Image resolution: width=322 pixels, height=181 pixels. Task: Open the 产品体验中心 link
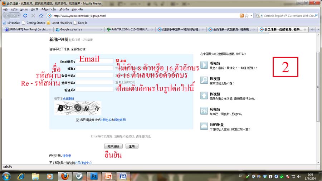click(x=83, y=163)
